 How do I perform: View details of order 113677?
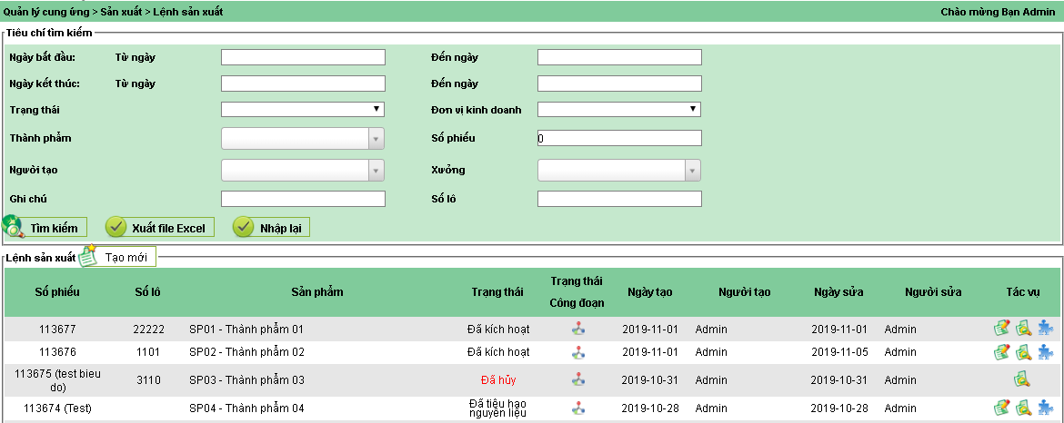point(1023,329)
